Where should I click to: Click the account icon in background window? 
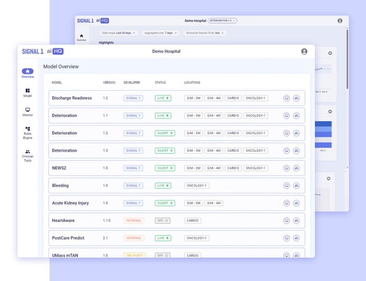coord(340,21)
